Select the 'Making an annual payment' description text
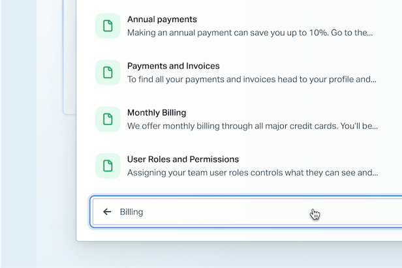Viewport: 402px width, 268px height. tap(250, 33)
